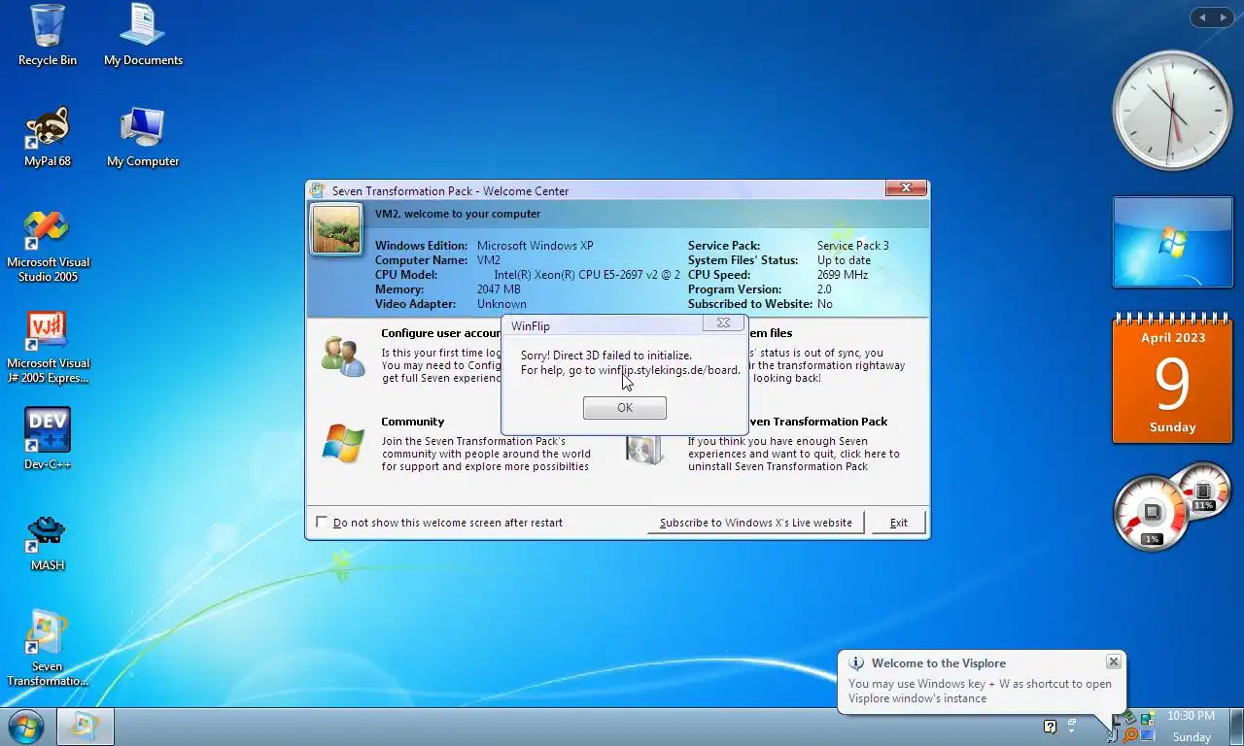This screenshot has height=746, width=1244.
Task: Click the colorful squares tray icon
Action: click(1148, 717)
